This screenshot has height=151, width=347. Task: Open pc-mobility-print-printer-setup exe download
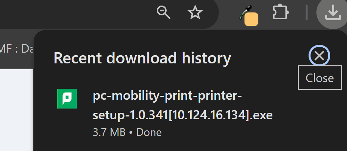[183, 106]
